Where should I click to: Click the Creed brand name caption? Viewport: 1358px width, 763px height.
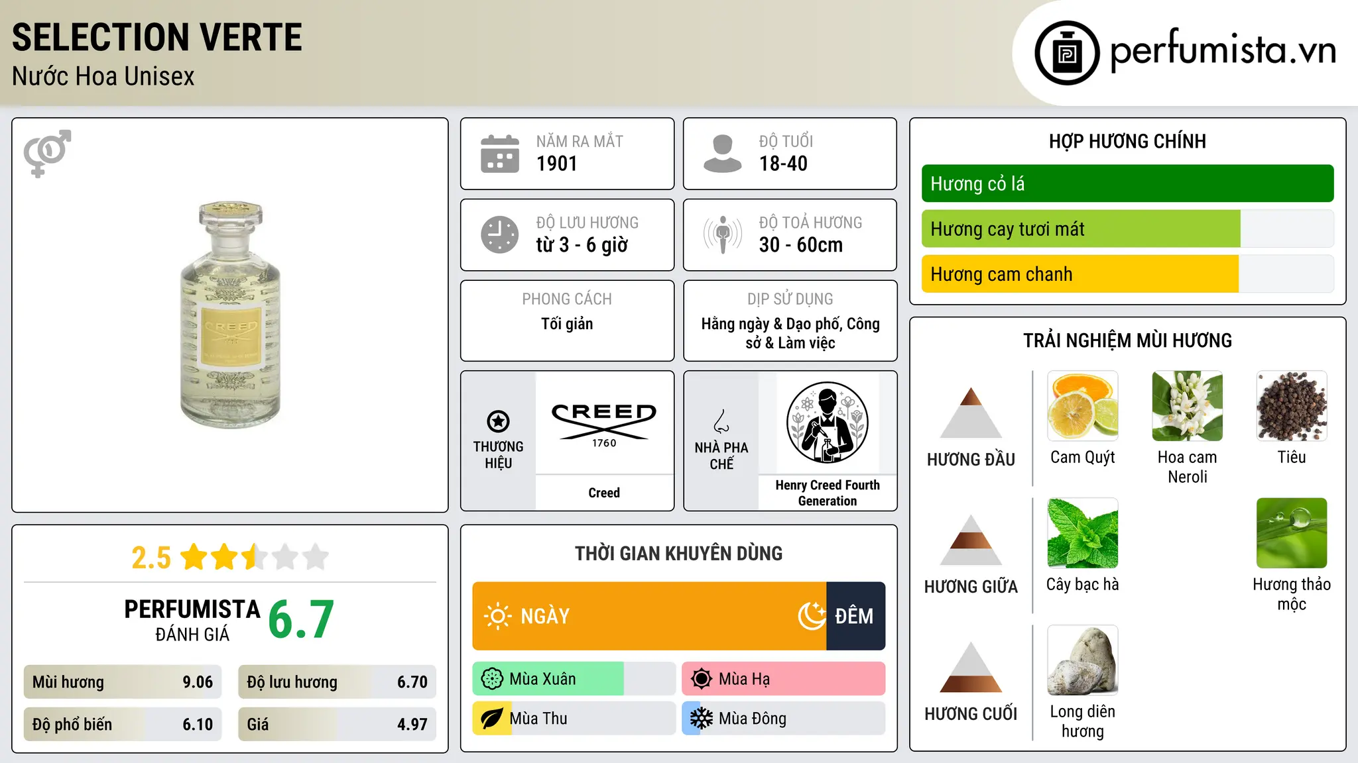pyautogui.click(x=604, y=493)
